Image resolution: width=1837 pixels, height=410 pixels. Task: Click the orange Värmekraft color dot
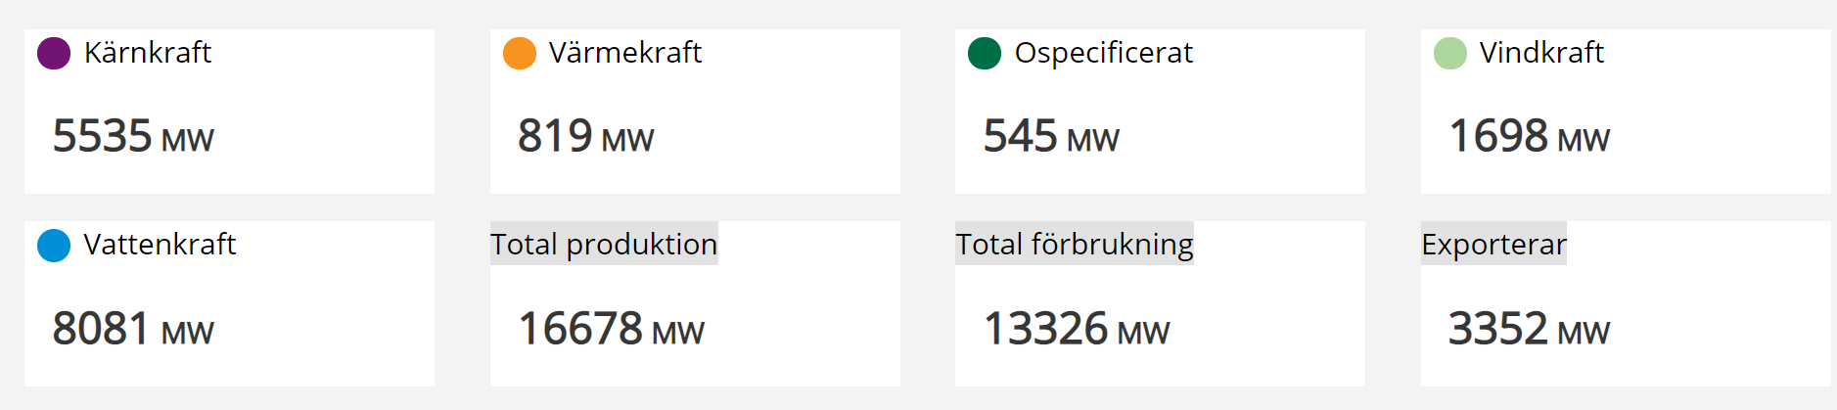coord(520,53)
